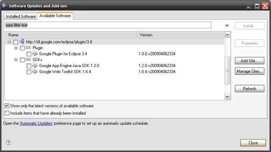The image size is (271, 152).
Task: Select the SDKs category row label
Action: [37, 60]
